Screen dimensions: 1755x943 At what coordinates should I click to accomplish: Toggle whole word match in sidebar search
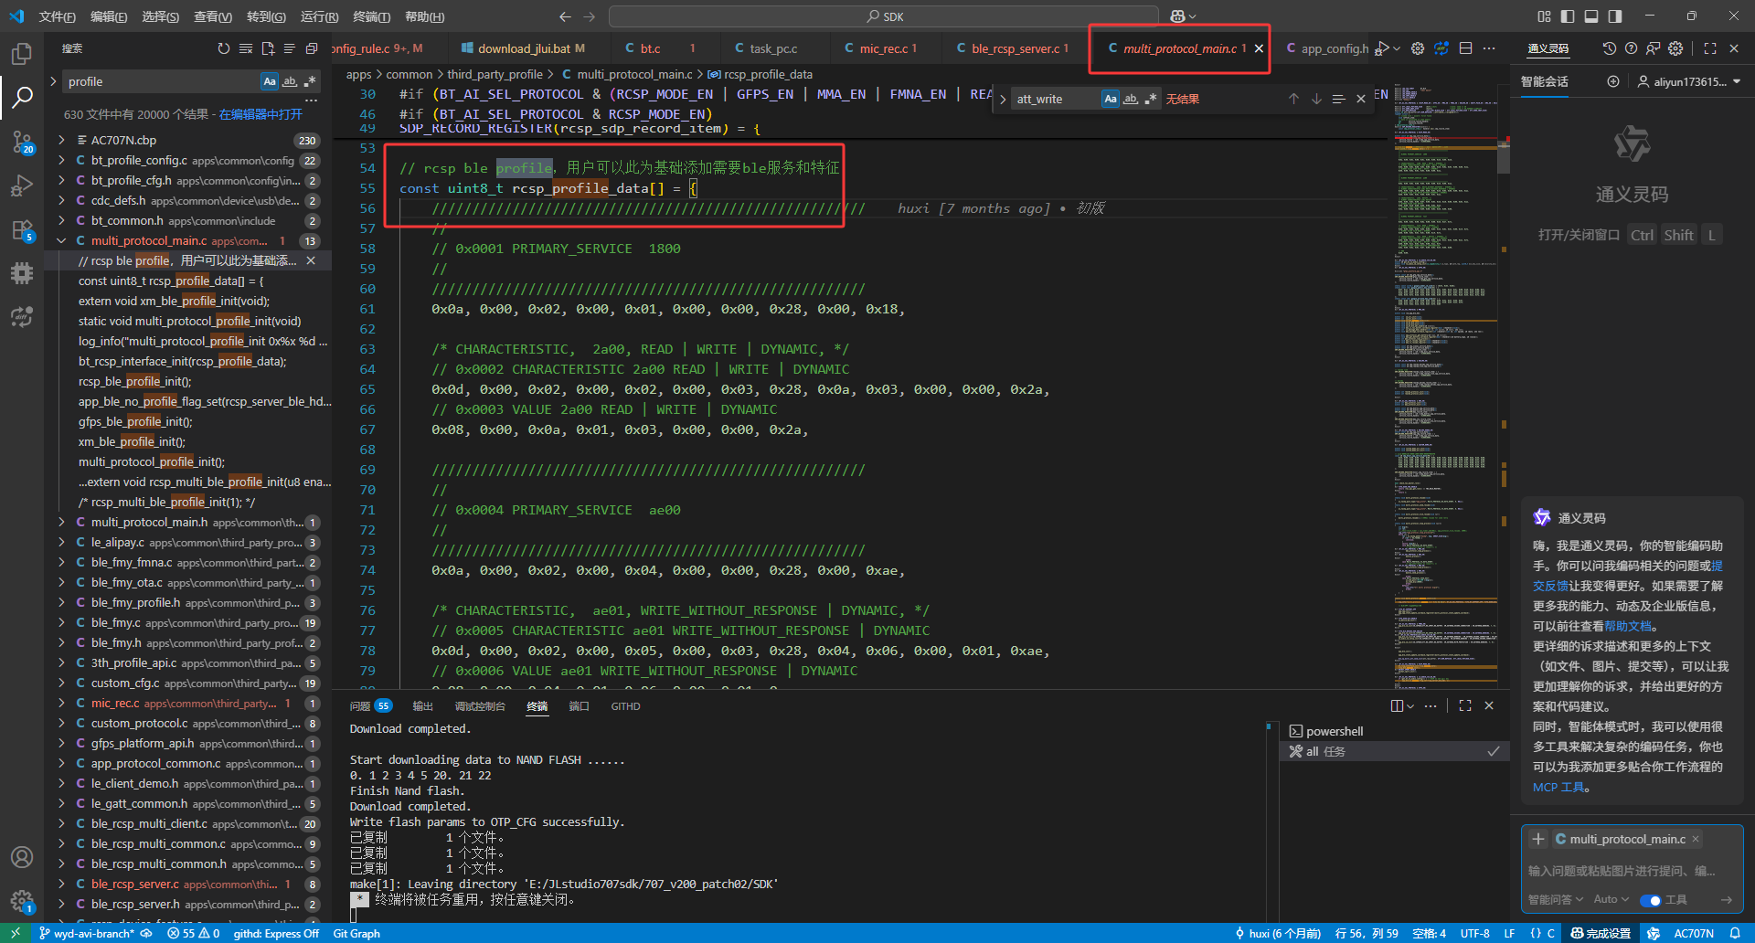[290, 81]
